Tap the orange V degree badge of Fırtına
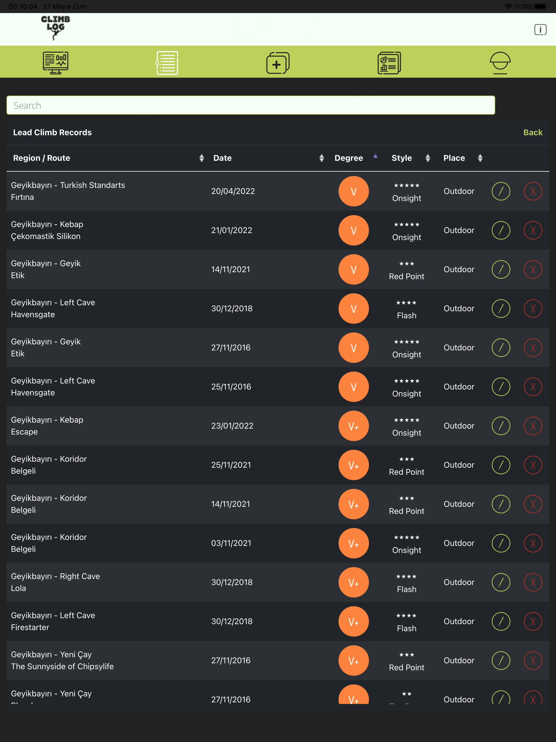Image resolution: width=556 pixels, height=742 pixels. (353, 191)
